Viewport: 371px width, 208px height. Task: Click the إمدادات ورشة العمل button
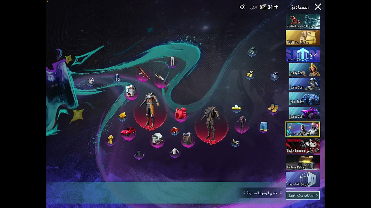pyautogui.click(x=303, y=195)
